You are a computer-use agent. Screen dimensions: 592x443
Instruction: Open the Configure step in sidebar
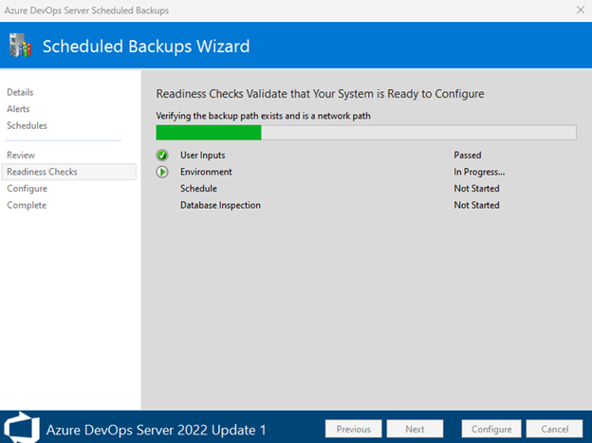point(27,189)
